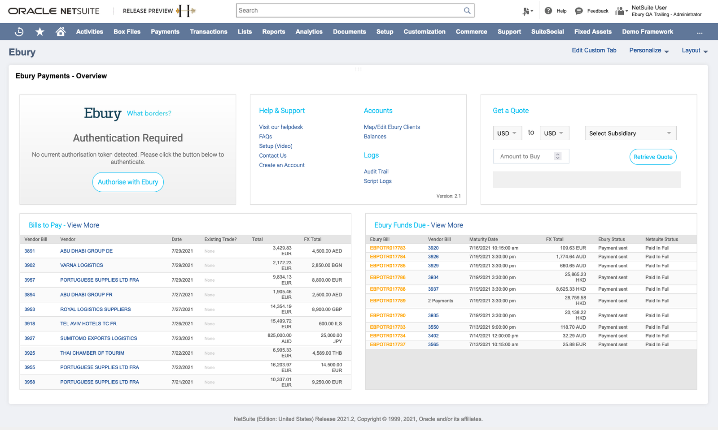Open the Select Subsidiary dropdown
Screen dimensions: 718x430
coord(630,133)
